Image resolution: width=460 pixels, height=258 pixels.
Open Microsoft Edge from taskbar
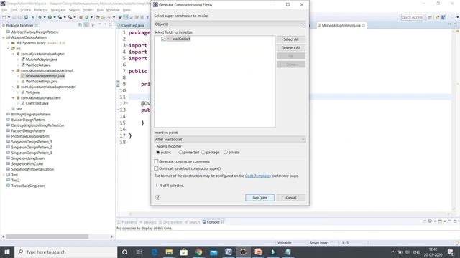click(x=155, y=252)
